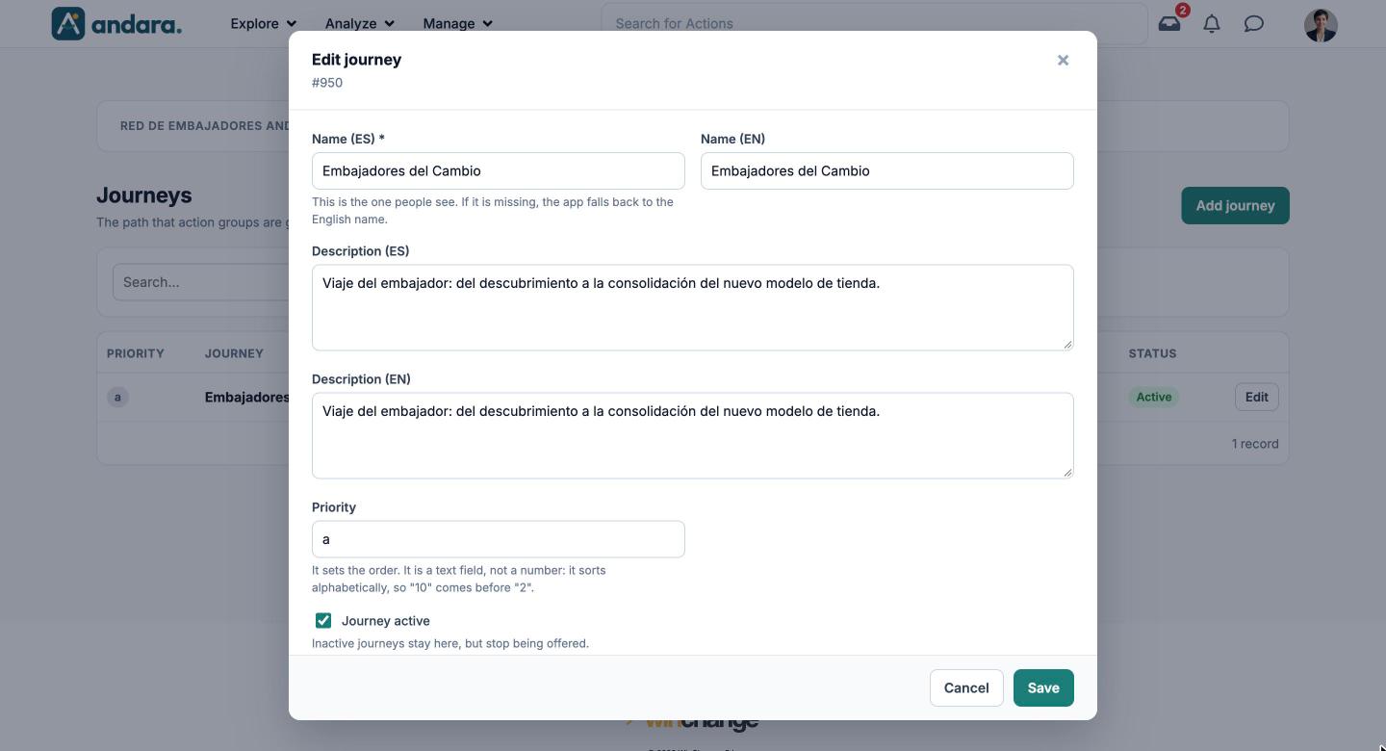1386x751 pixels.
Task: Click the Priority text field
Action: (x=499, y=539)
